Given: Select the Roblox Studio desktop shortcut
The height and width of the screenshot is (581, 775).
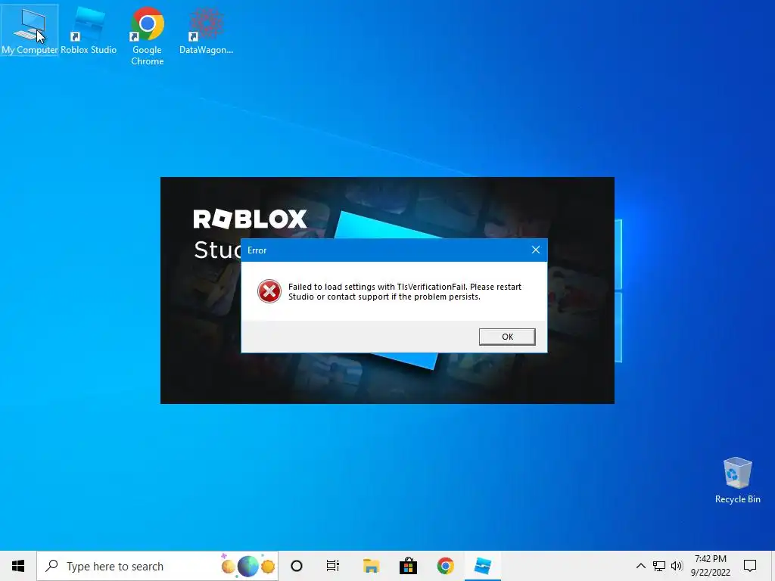Looking at the screenshot, I should [x=89, y=30].
